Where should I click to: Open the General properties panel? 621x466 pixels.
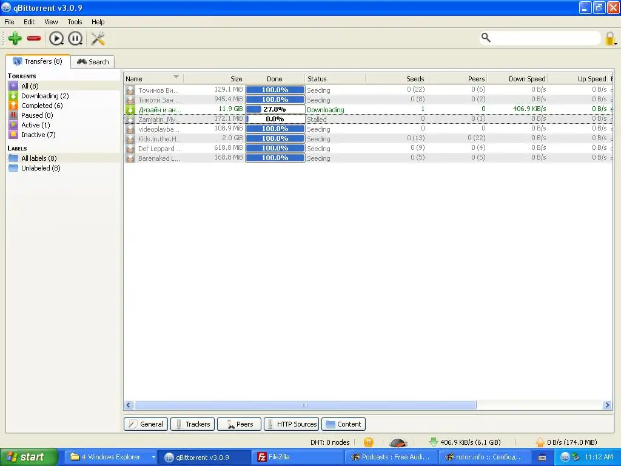[146, 424]
